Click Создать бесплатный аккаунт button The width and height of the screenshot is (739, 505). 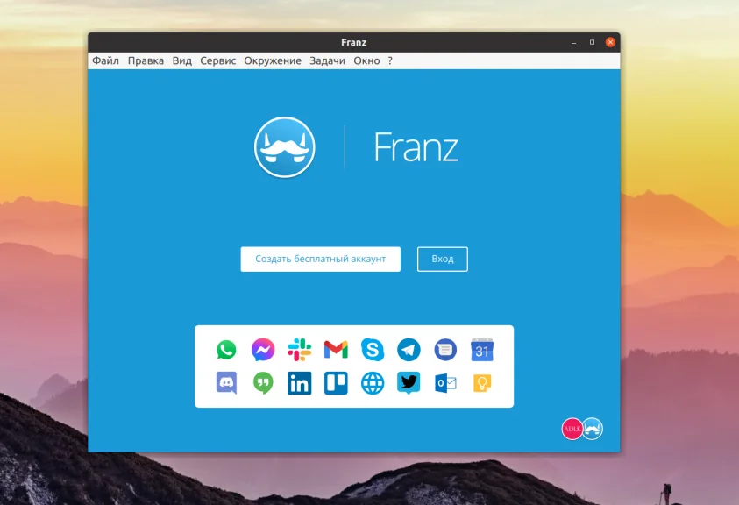tap(321, 259)
